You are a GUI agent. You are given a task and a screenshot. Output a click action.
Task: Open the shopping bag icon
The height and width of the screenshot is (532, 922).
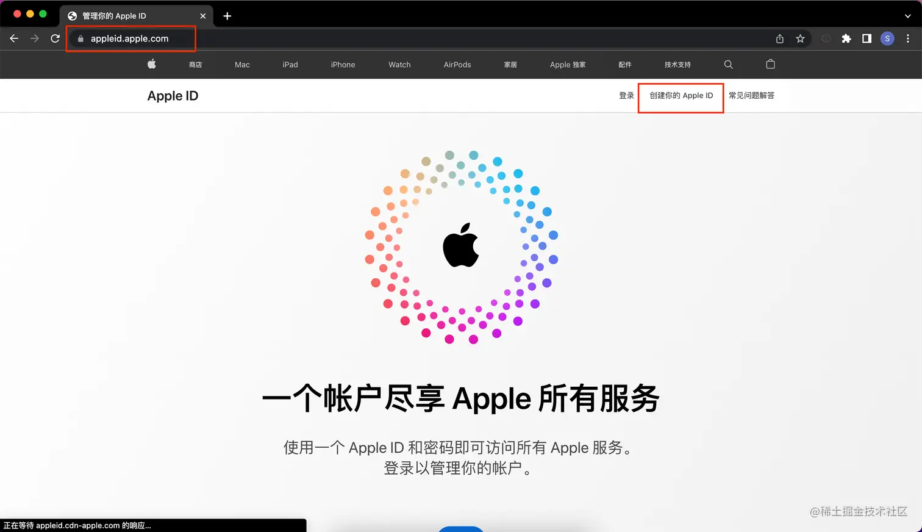770,64
